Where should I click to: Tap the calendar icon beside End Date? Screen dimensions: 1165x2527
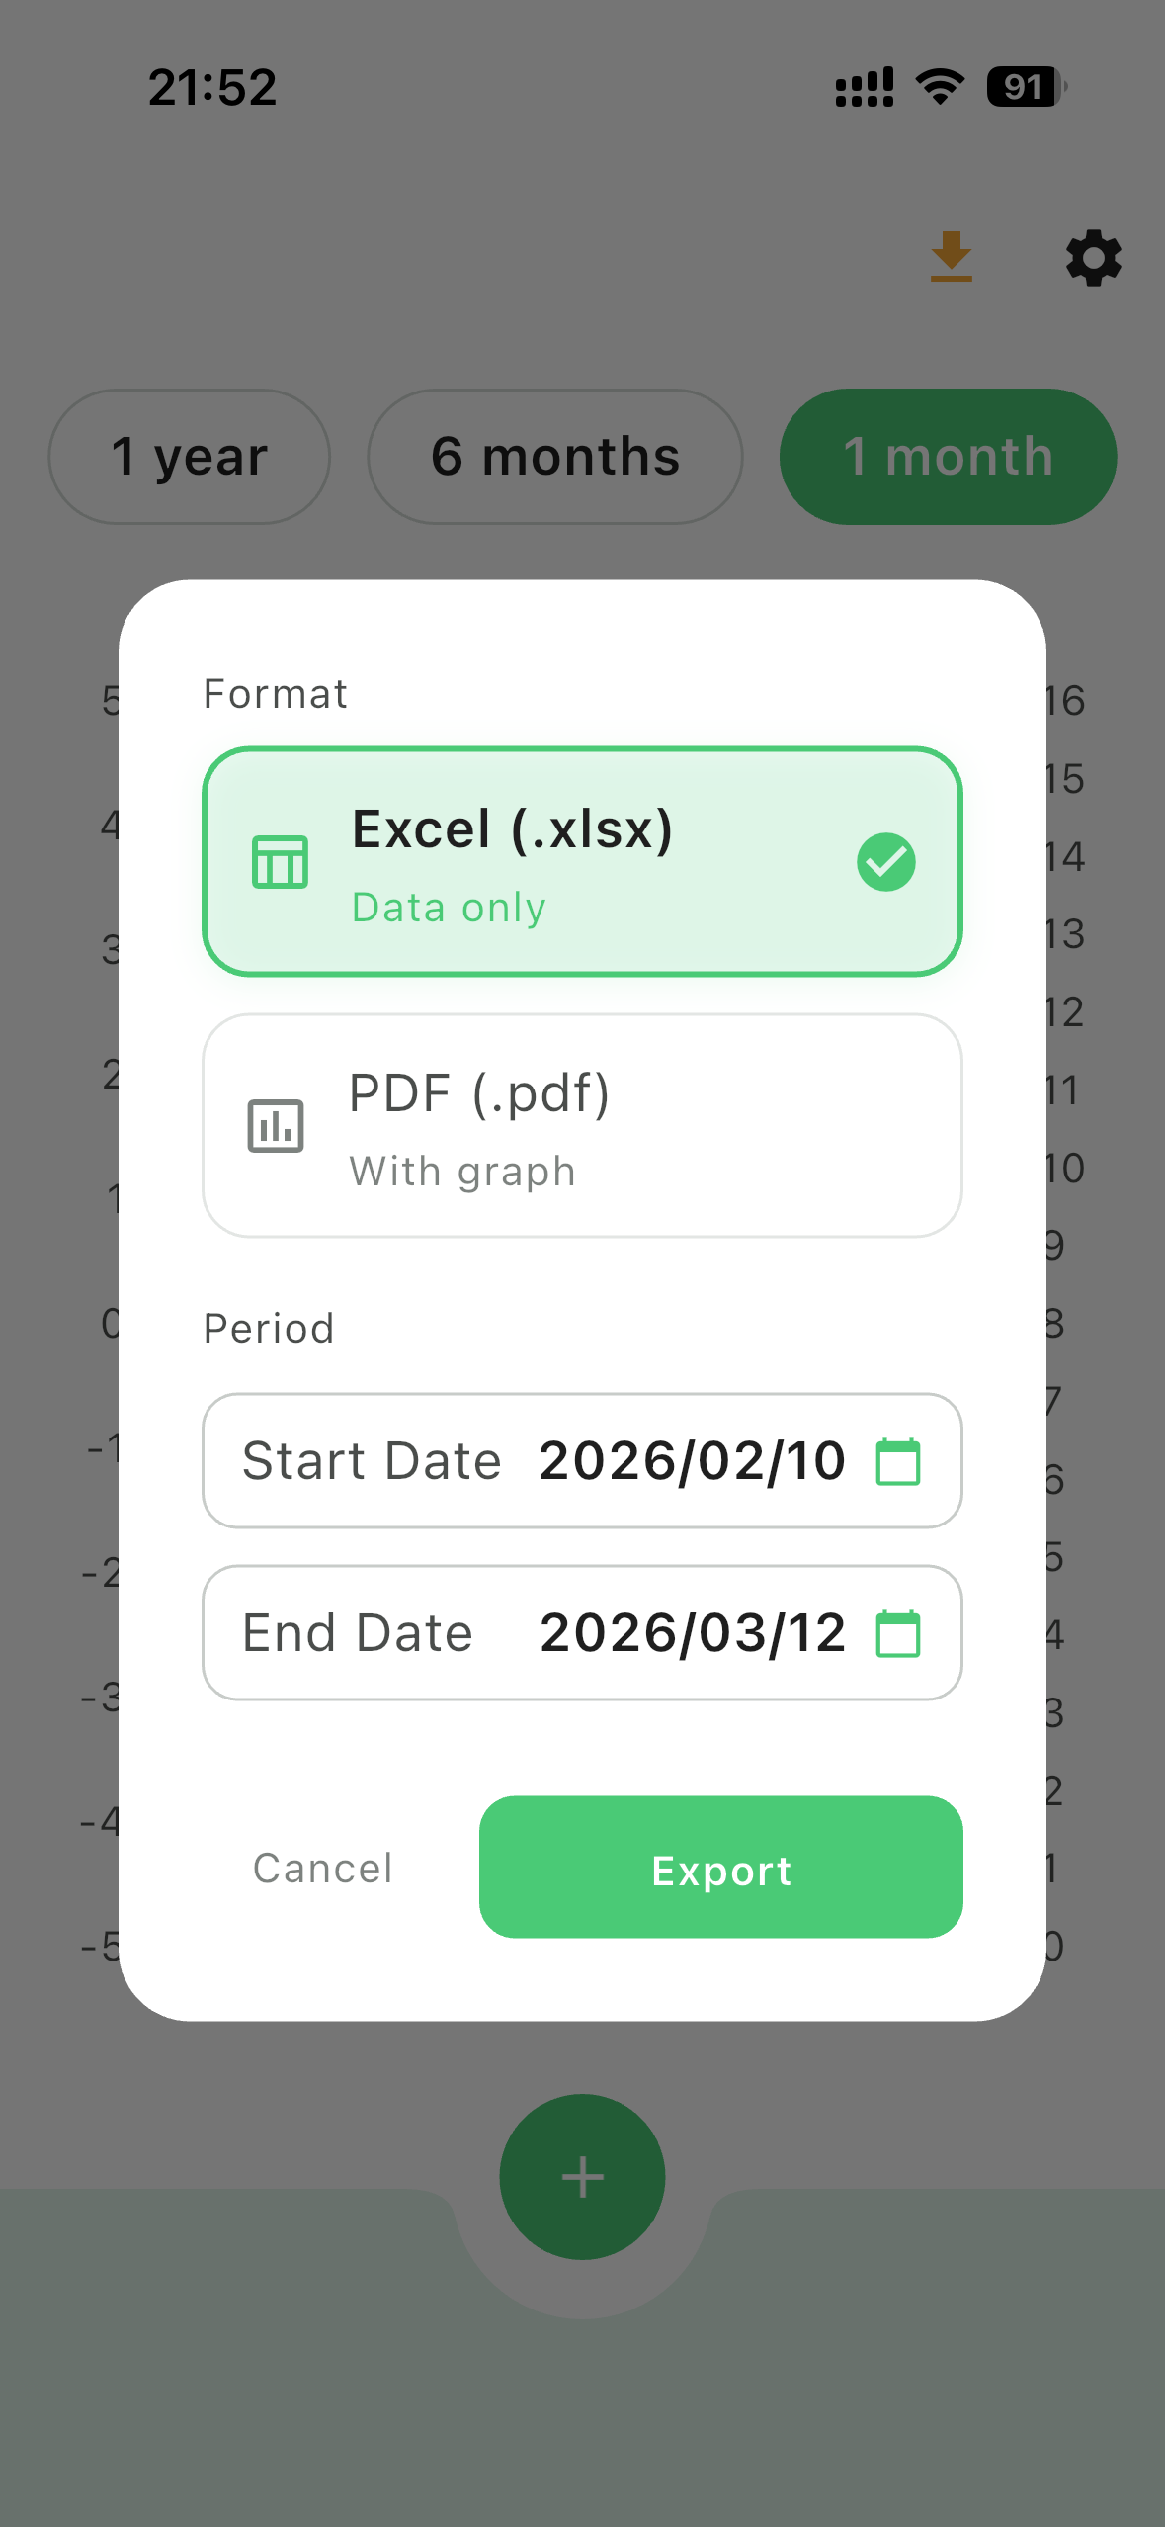pyautogui.click(x=901, y=1633)
